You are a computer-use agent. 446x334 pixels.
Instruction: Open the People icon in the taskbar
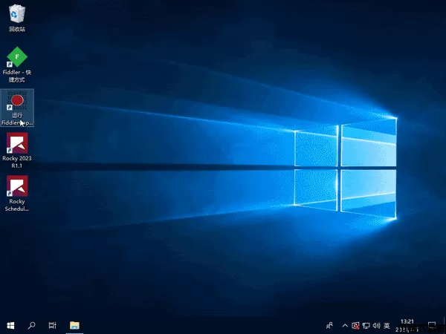click(x=329, y=325)
